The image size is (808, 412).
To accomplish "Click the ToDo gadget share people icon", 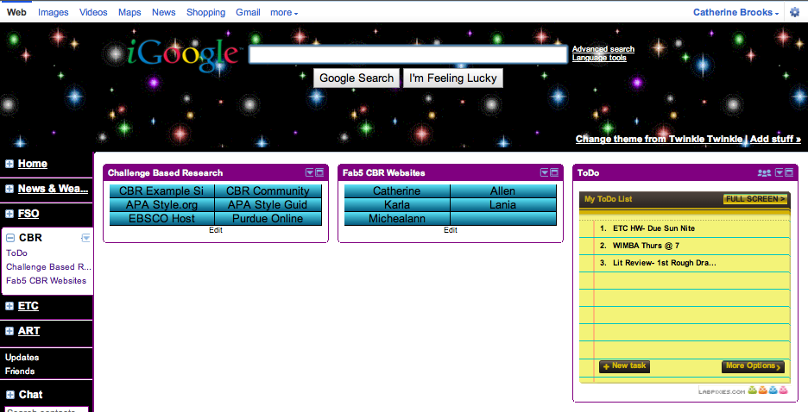I will click(764, 173).
